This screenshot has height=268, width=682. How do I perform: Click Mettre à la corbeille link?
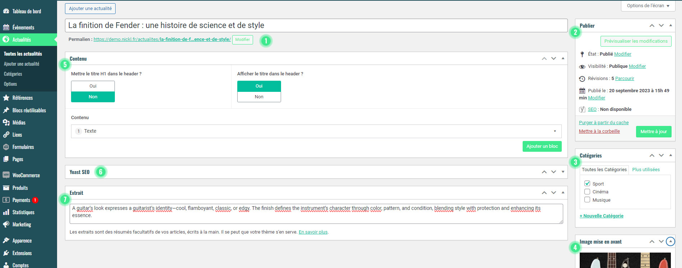[599, 131]
